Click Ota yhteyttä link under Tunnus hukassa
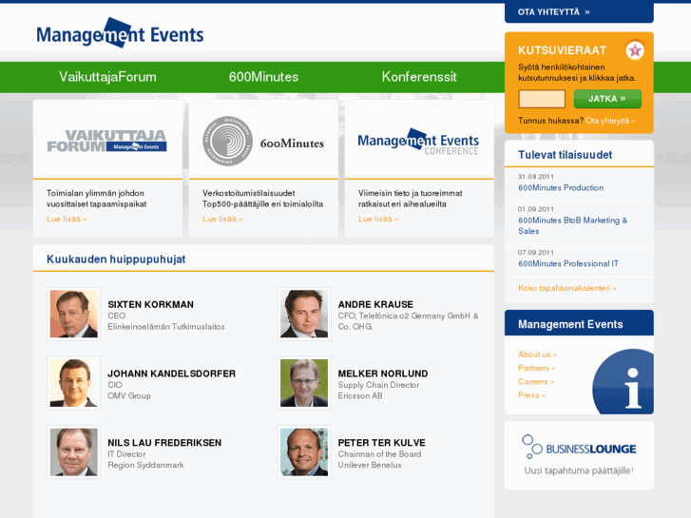 pos(610,121)
